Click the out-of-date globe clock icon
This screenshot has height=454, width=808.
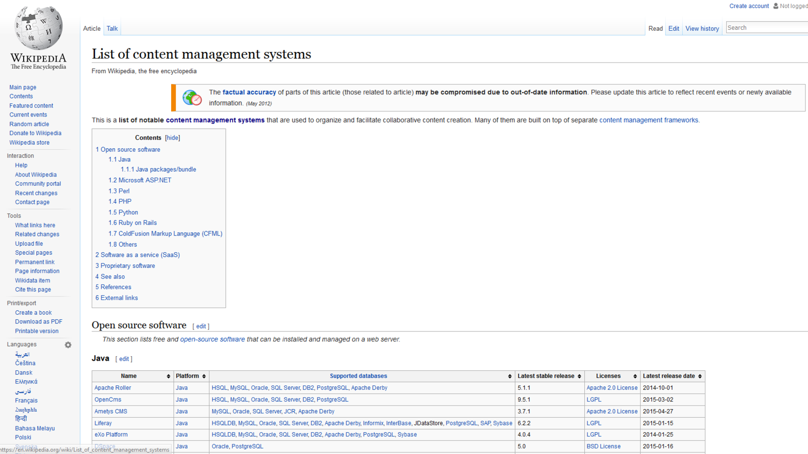[x=192, y=97]
